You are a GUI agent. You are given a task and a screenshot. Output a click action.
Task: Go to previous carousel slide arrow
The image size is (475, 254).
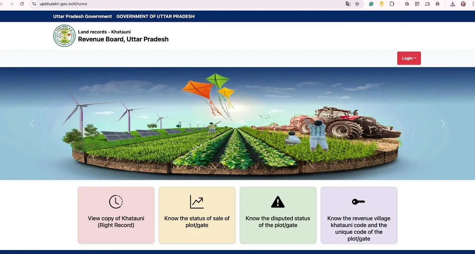pyautogui.click(x=32, y=124)
